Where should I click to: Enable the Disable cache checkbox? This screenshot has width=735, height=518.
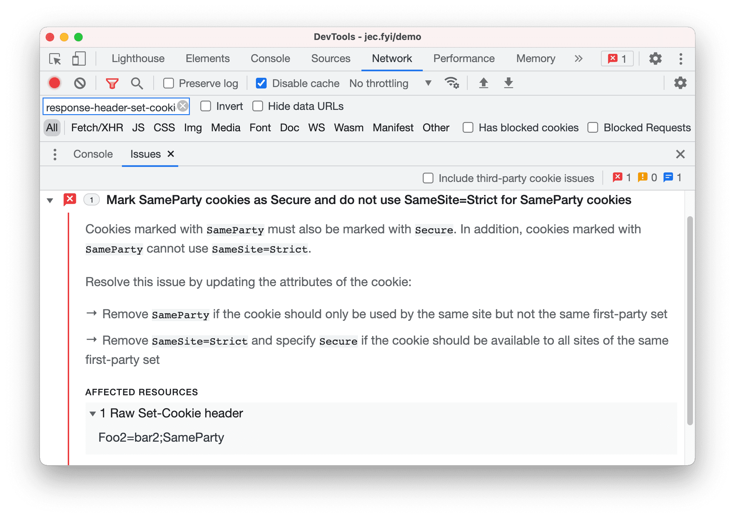pos(259,83)
